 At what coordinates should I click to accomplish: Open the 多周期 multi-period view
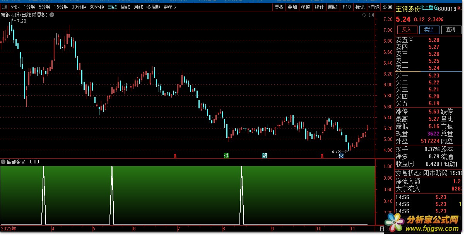[153, 7]
